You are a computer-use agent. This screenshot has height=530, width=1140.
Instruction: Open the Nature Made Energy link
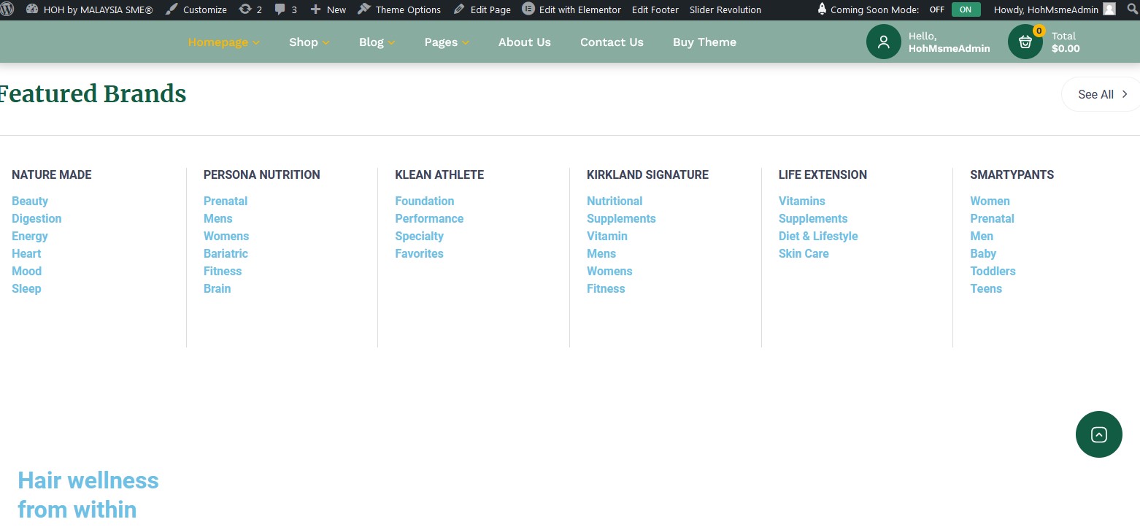tap(30, 236)
